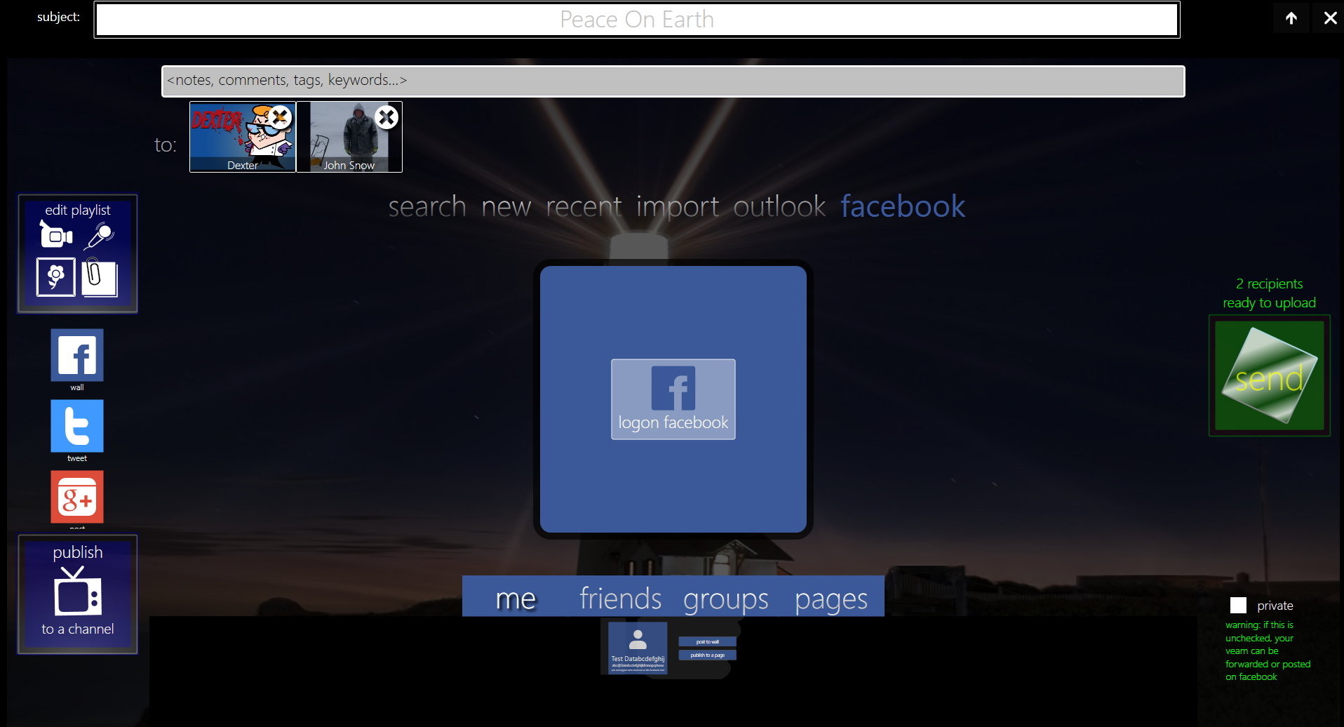This screenshot has height=727, width=1344.
Task: Click the logon facebook button
Action: [673, 399]
